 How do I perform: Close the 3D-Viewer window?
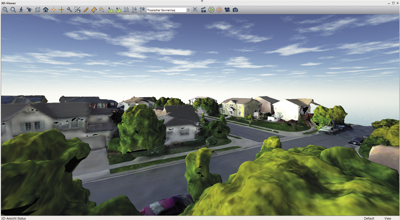point(397,3)
